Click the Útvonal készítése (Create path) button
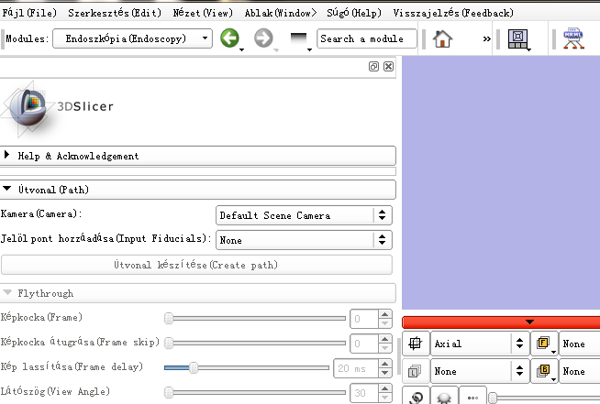 pos(196,265)
